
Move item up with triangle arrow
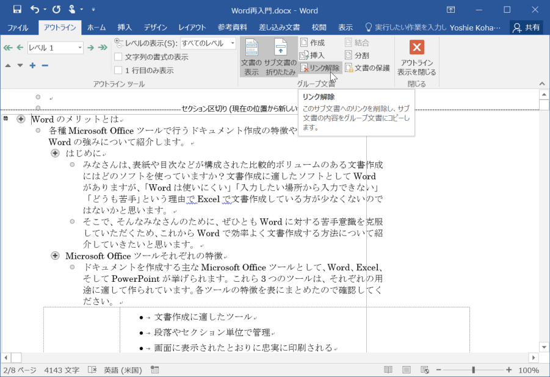click(x=8, y=66)
